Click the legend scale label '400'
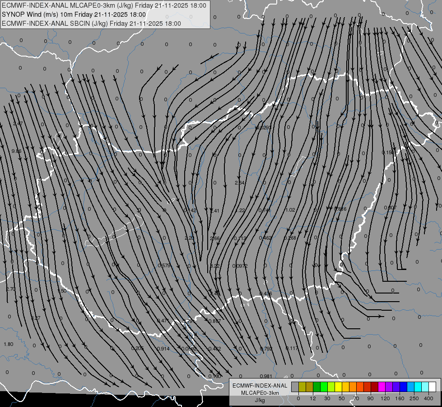 (x=428, y=398)
